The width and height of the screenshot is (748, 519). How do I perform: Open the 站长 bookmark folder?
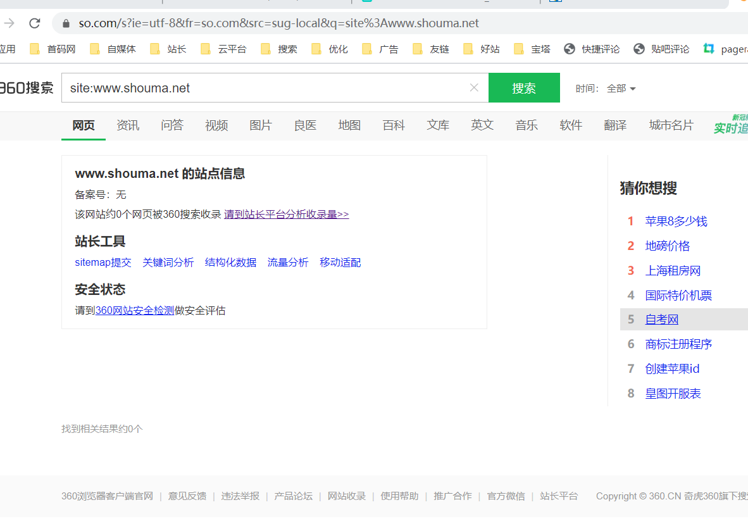(x=168, y=49)
